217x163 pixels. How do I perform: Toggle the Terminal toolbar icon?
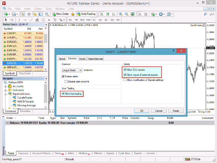tap(41, 14)
